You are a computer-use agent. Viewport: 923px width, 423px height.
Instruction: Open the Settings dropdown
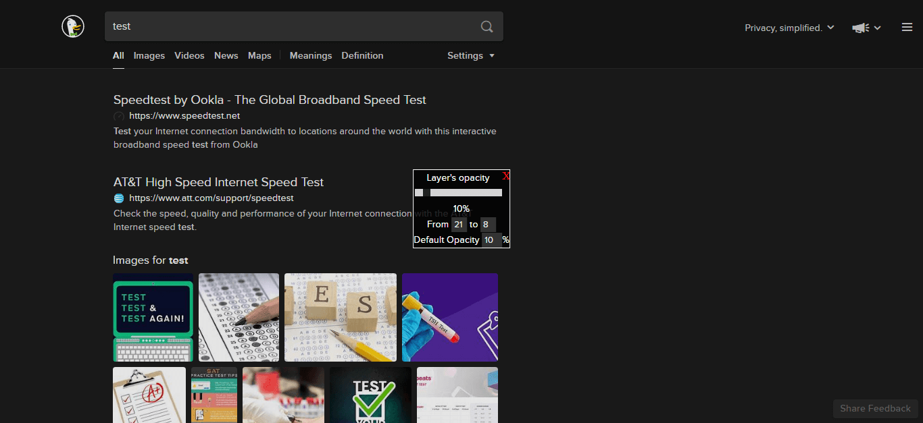(471, 56)
